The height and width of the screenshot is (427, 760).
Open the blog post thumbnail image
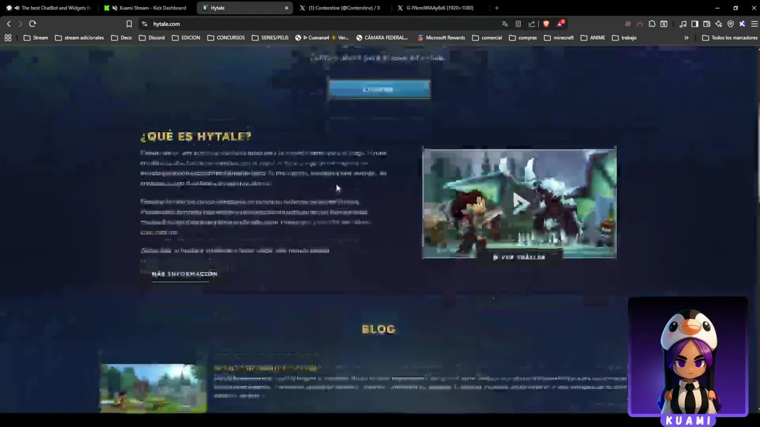pos(153,388)
